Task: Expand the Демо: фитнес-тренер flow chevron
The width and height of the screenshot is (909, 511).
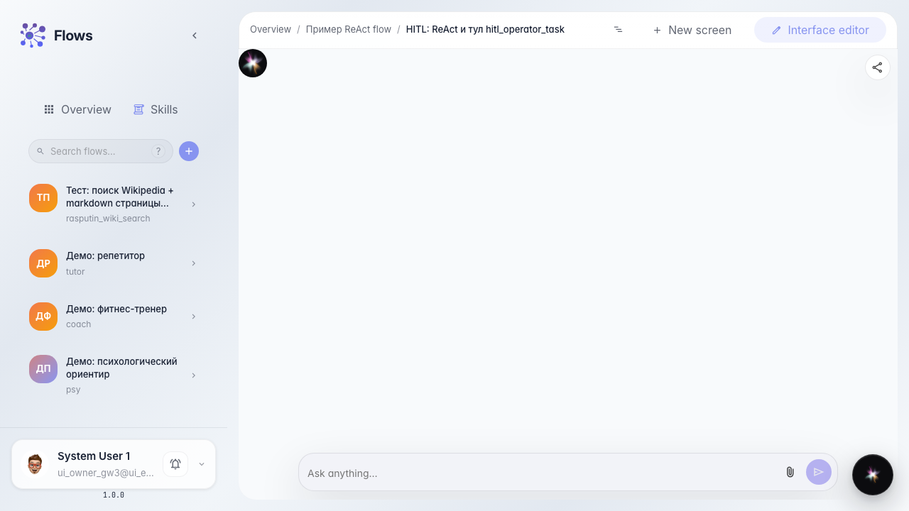Action: click(x=194, y=317)
